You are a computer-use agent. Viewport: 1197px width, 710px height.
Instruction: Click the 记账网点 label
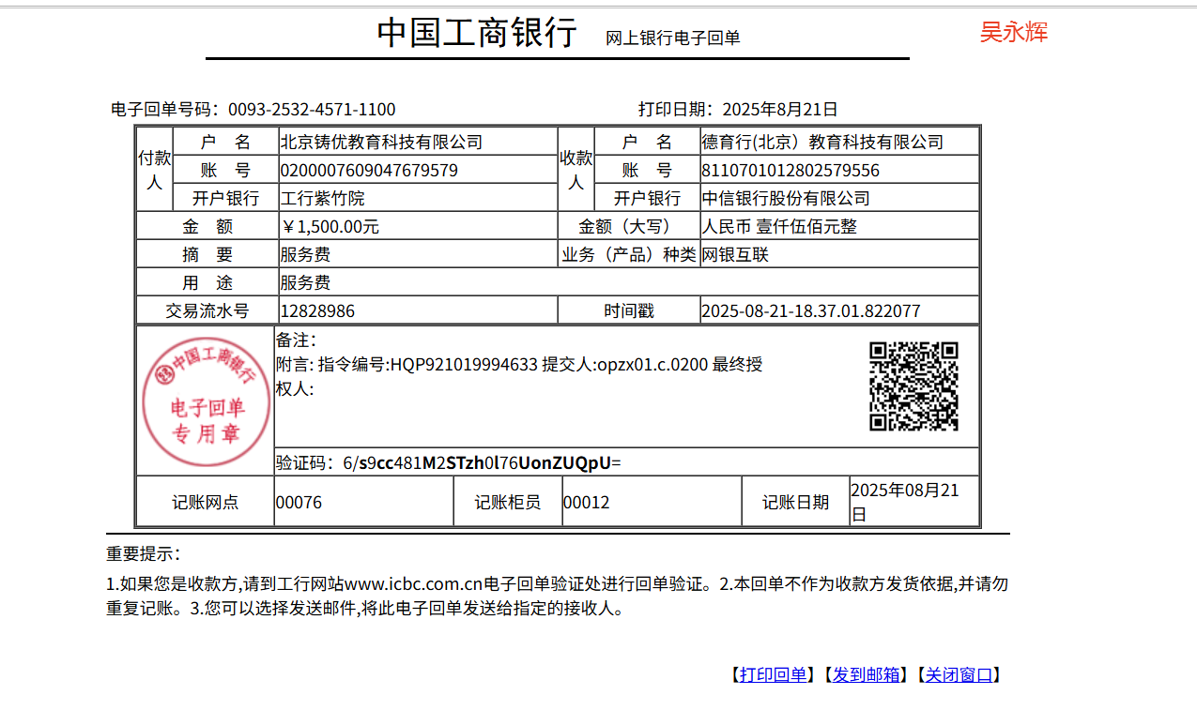pos(206,503)
